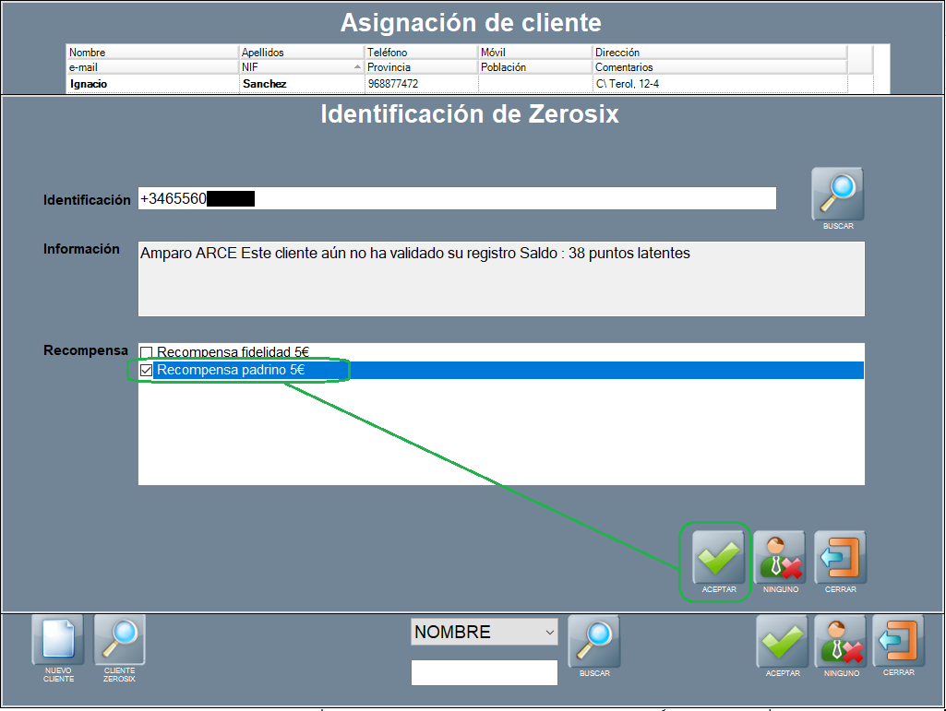Close the Zerosix panel with Cerrar
Viewport: 946px width, 711px height.
pyautogui.click(x=840, y=557)
